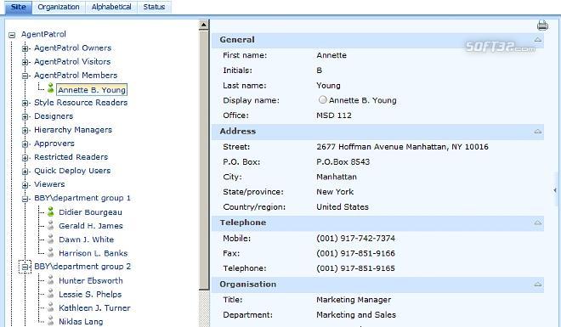Viewport: 561px width, 327px height.
Task: Click the green user icon beside Didier Bourgeau
Action: (x=50, y=211)
